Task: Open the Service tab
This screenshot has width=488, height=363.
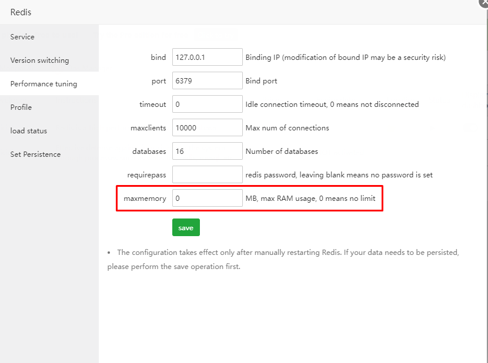Action: click(x=22, y=37)
